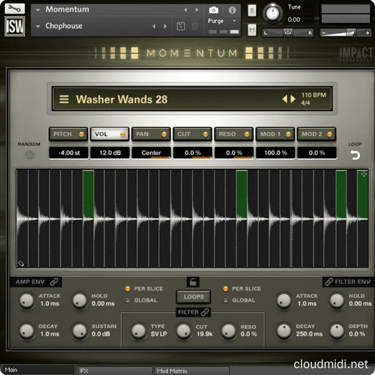Select previous snapshot arrow beside Chophouse
The width and height of the screenshot is (375, 375).
point(154,26)
